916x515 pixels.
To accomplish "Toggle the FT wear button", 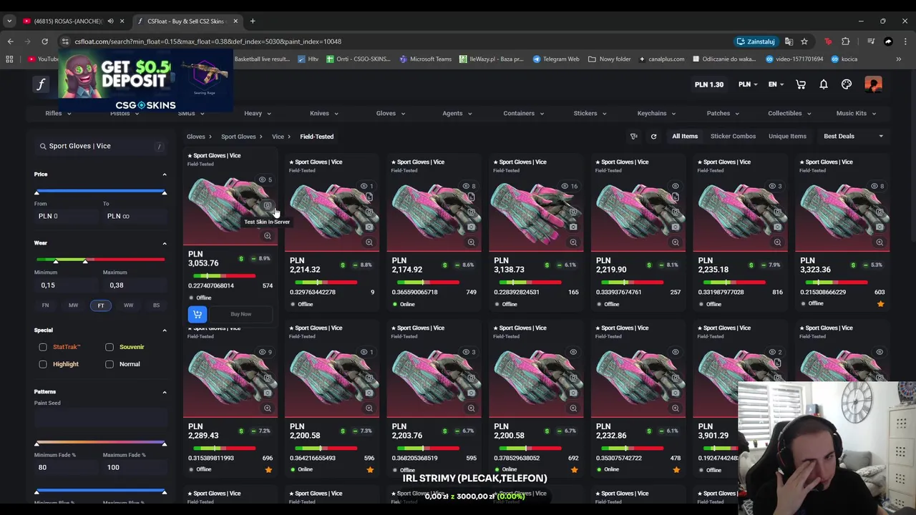I will point(101,305).
